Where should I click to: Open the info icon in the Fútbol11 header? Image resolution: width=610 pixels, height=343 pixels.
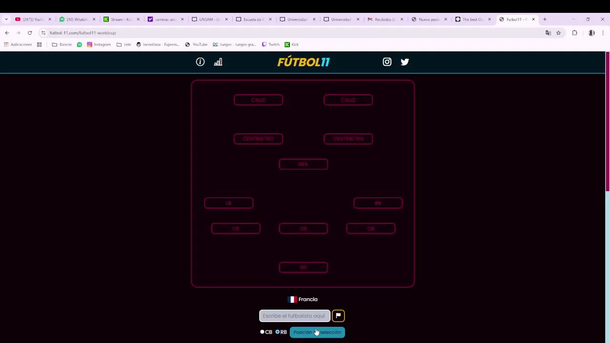(200, 62)
